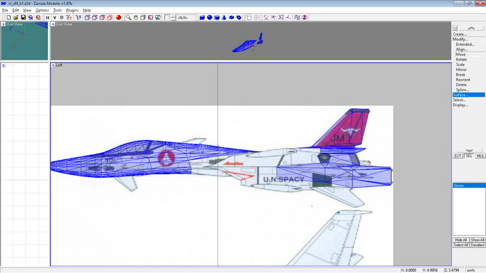The width and height of the screenshot is (486, 273).
Task: Click the red sphere render icon
Action: pyautogui.click(x=118, y=18)
